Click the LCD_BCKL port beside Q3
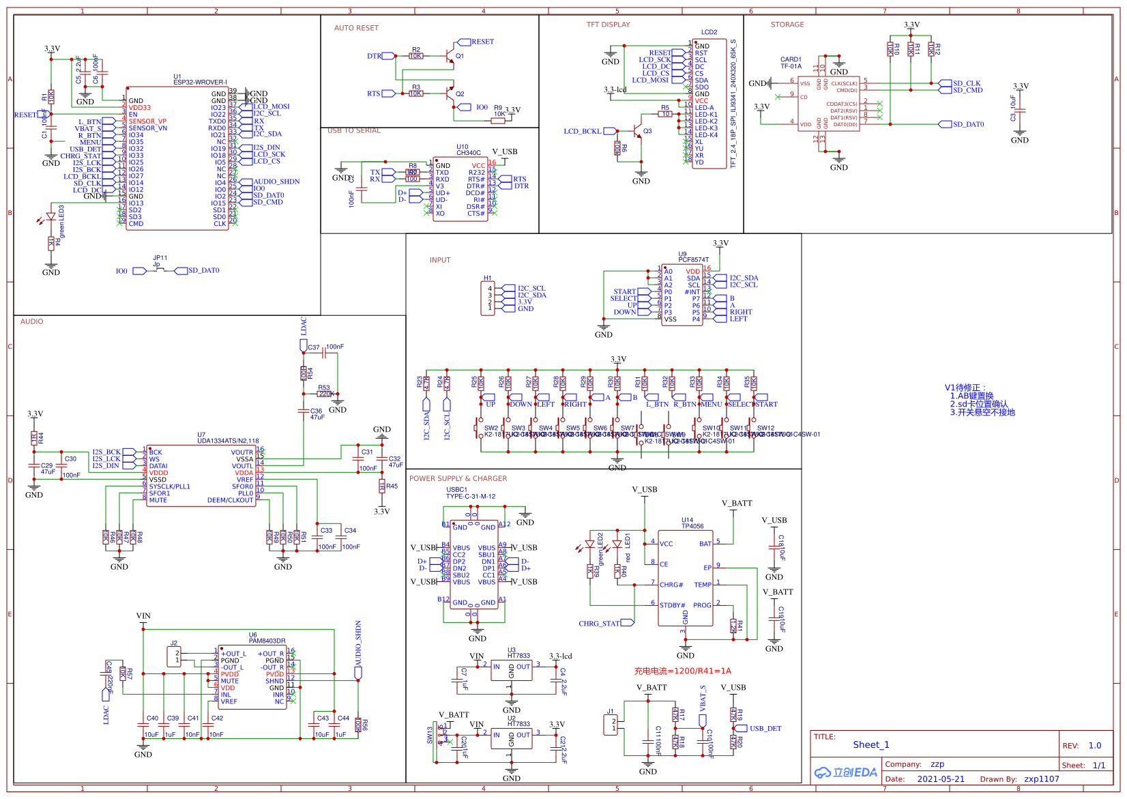 (589, 131)
